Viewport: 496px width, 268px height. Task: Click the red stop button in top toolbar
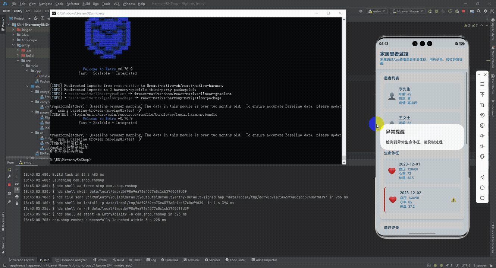[x=464, y=11]
